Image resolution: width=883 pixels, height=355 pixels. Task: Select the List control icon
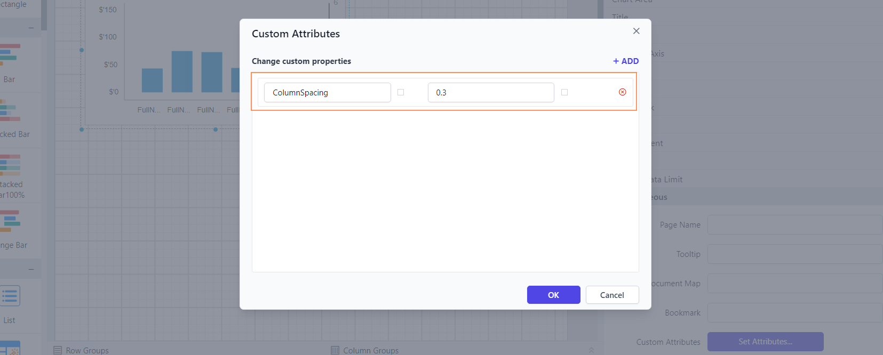pyautogui.click(x=10, y=296)
